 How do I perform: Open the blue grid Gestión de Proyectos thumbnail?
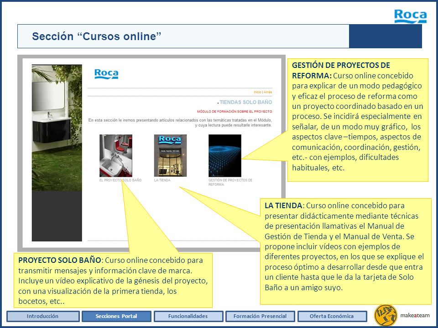(225, 156)
